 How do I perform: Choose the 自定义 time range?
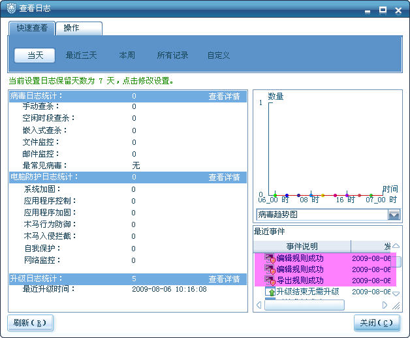[x=219, y=55]
